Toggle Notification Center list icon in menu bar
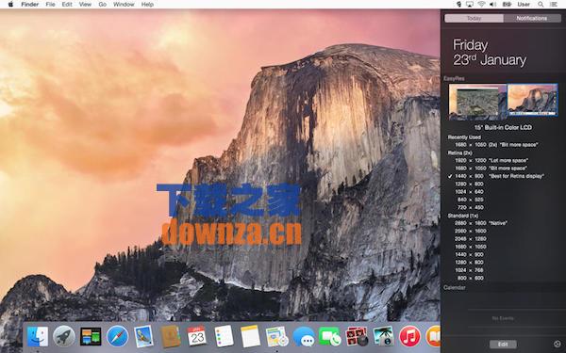The width and height of the screenshot is (566, 353). (x=554, y=5)
